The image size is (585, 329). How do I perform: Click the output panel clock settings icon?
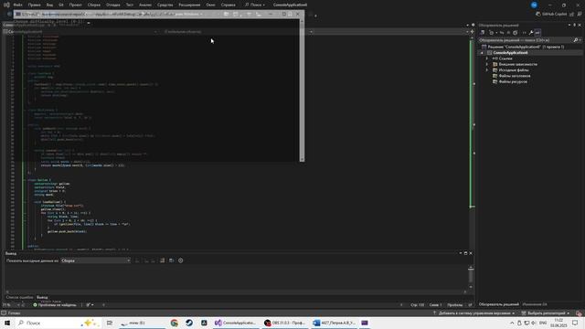pyautogui.click(x=181, y=260)
